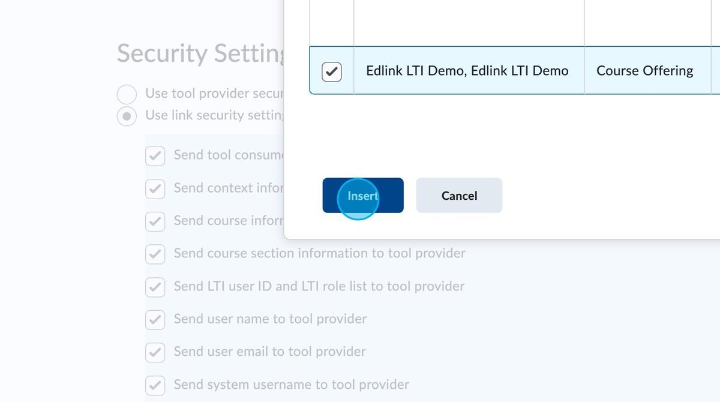Screen dimensions: 720x402
Task: Click the Course Offering cell
Action: pos(644,71)
